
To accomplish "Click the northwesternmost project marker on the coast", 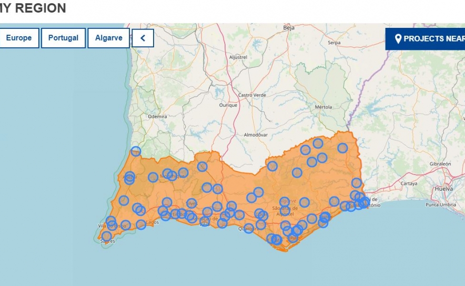I will (136, 151).
